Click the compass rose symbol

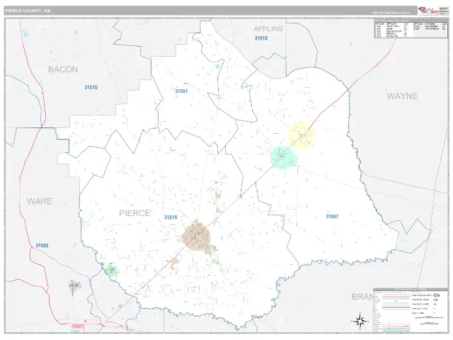[360, 321]
